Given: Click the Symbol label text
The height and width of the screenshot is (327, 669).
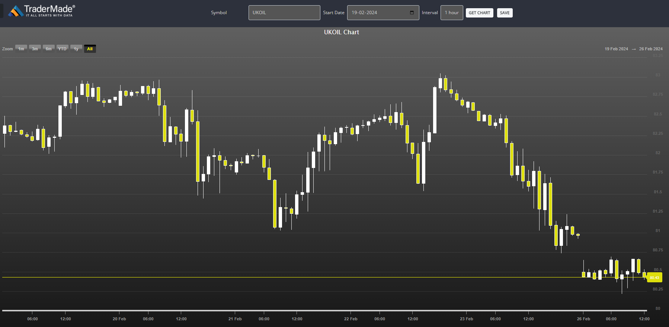Looking at the screenshot, I should tap(219, 13).
